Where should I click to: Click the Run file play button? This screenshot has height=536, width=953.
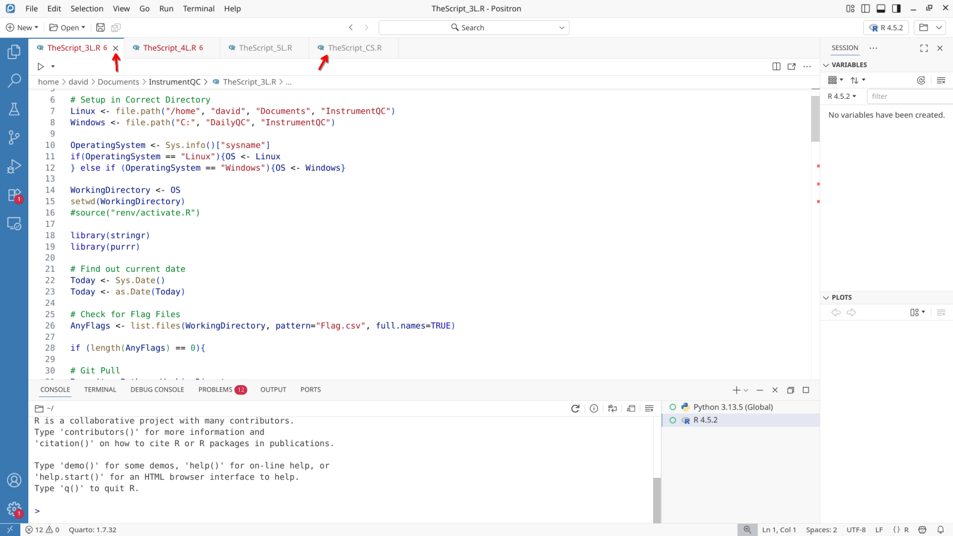(41, 67)
